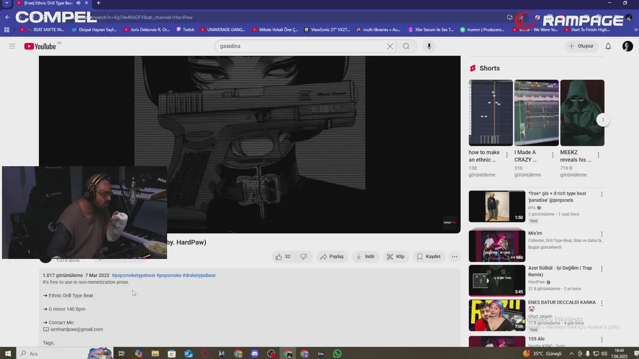
Task: Open options menu for 155 Alo
Action: click(602, 340)
